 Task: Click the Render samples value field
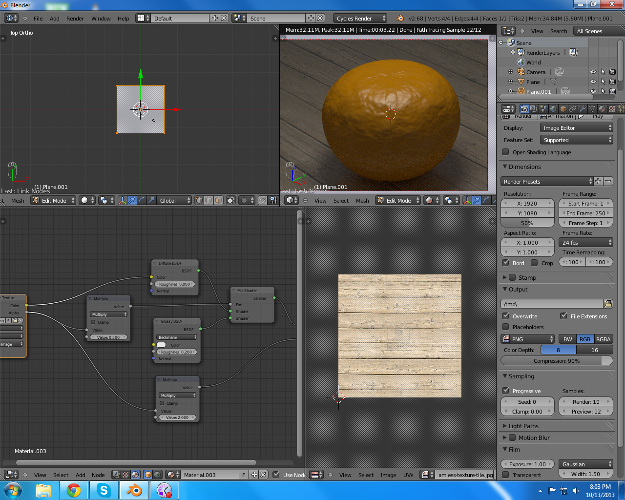tap(585, 401)
